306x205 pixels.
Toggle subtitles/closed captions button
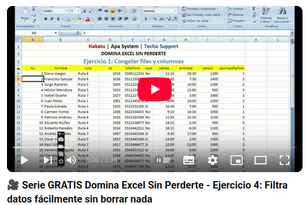189,160
